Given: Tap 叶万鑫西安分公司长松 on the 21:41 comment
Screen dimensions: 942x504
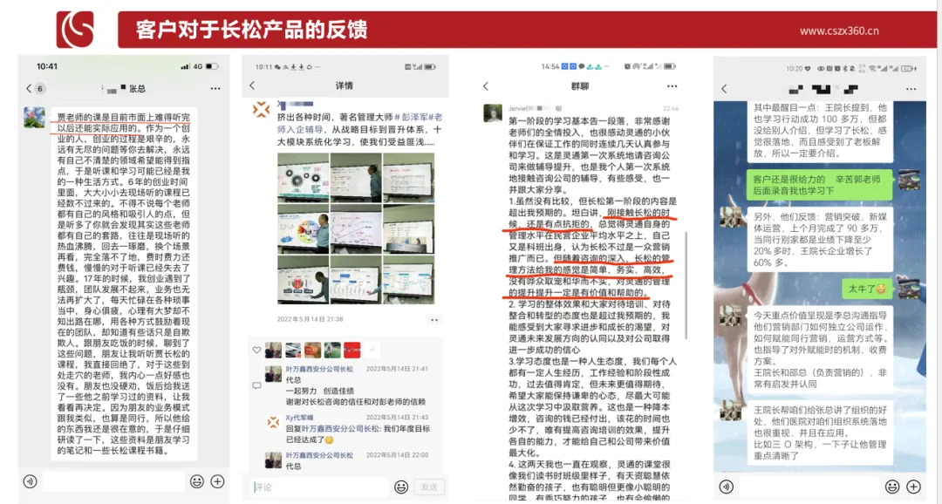Looking at the screenshot, I should point(319,369).
